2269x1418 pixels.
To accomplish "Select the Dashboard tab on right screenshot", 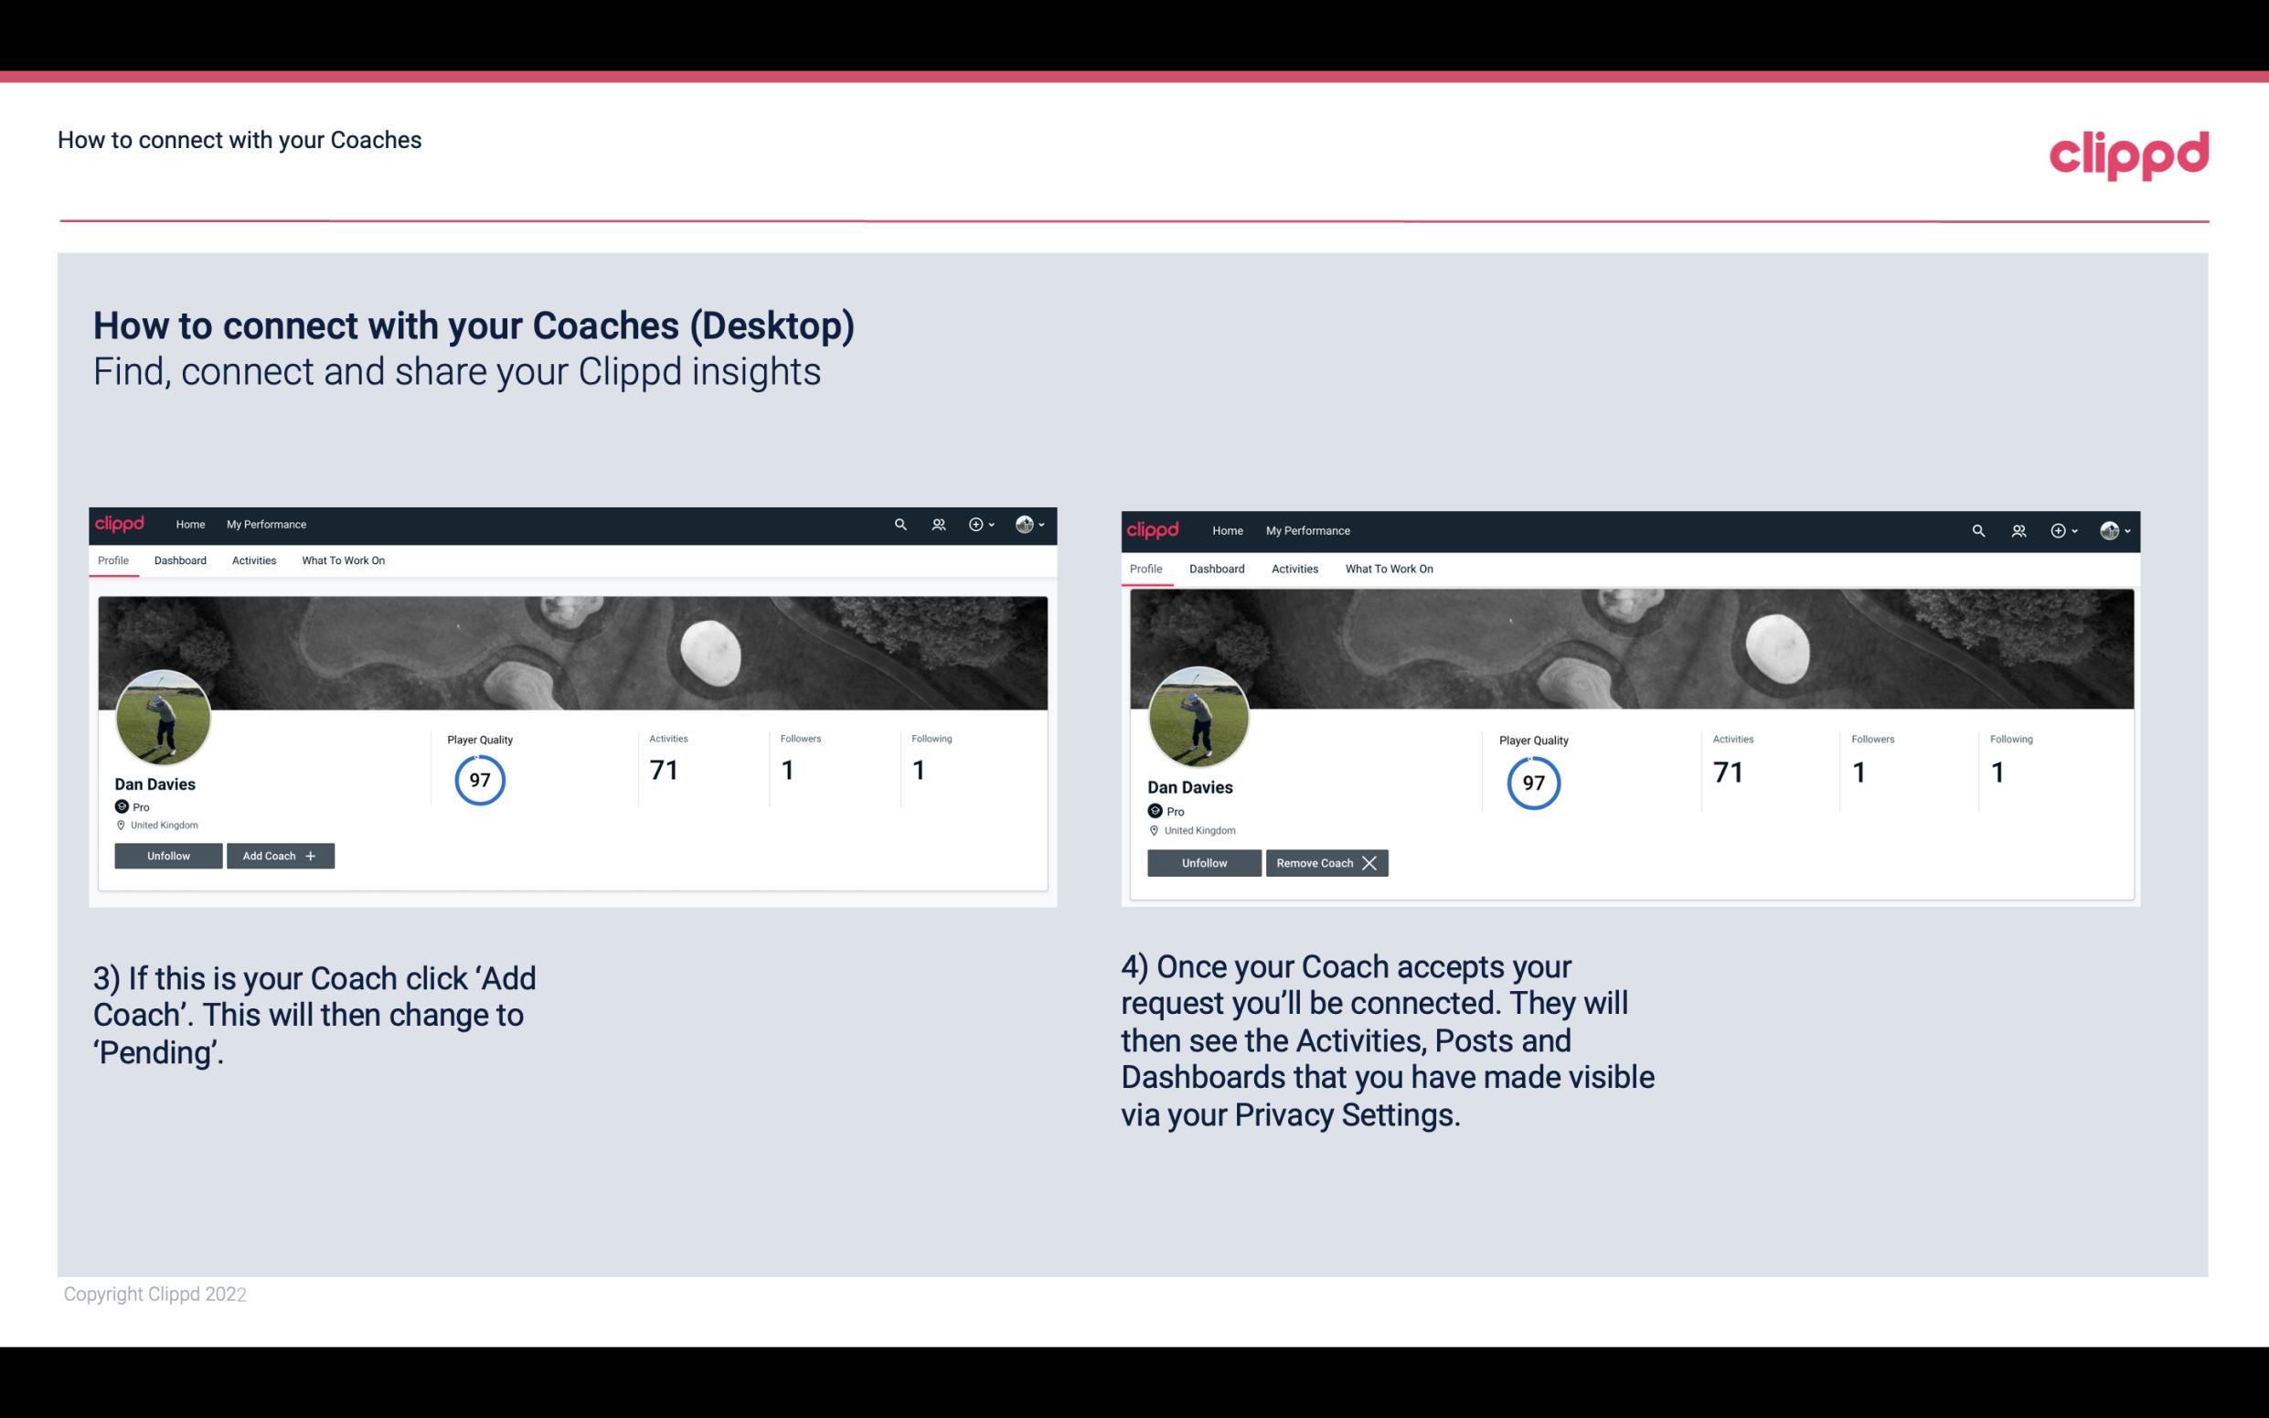I will (x=1217, y=569).
